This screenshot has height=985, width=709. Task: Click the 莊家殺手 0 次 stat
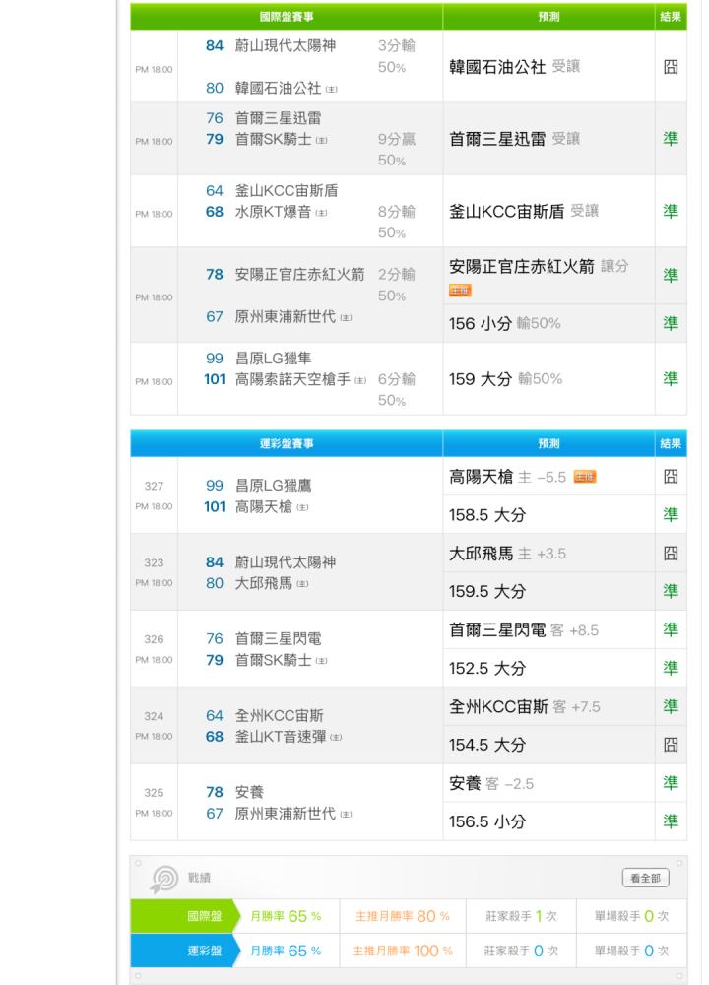[521, 952]
